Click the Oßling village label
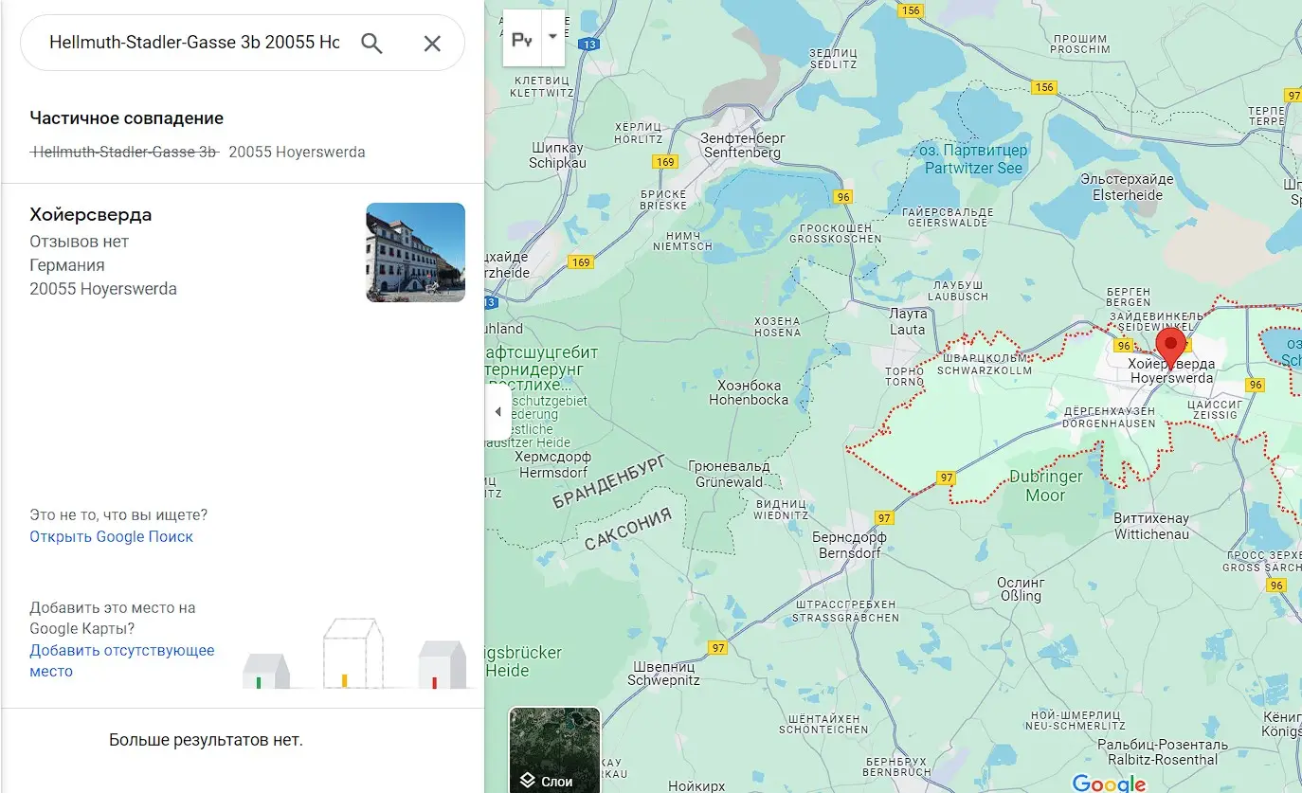1302x793 pixels. point(1020,589)
